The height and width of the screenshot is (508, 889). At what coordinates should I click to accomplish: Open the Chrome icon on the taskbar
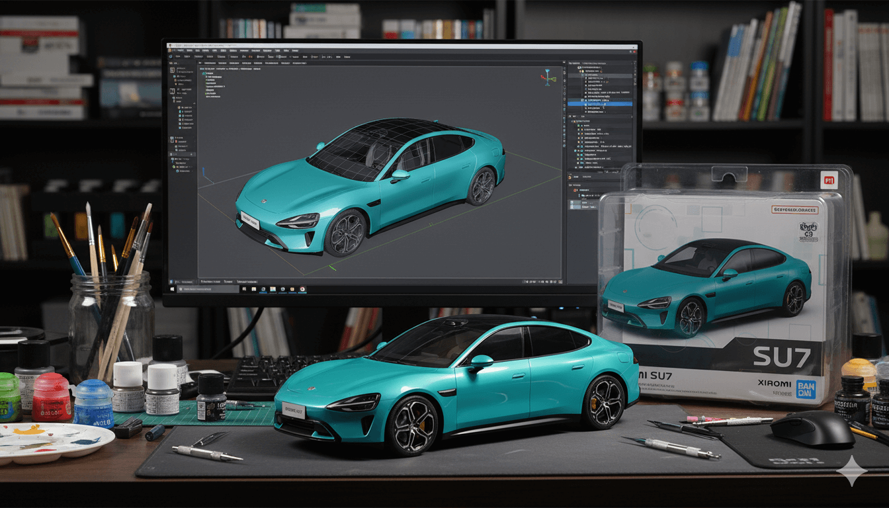(x=302, y=289)
